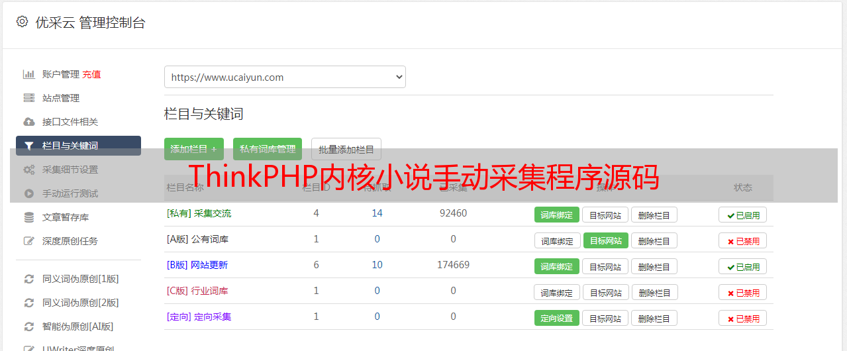This screenshot has height=351, width=847.
Task: Open 接口文件相关 in the sidebar
Action: click(70, 122)
